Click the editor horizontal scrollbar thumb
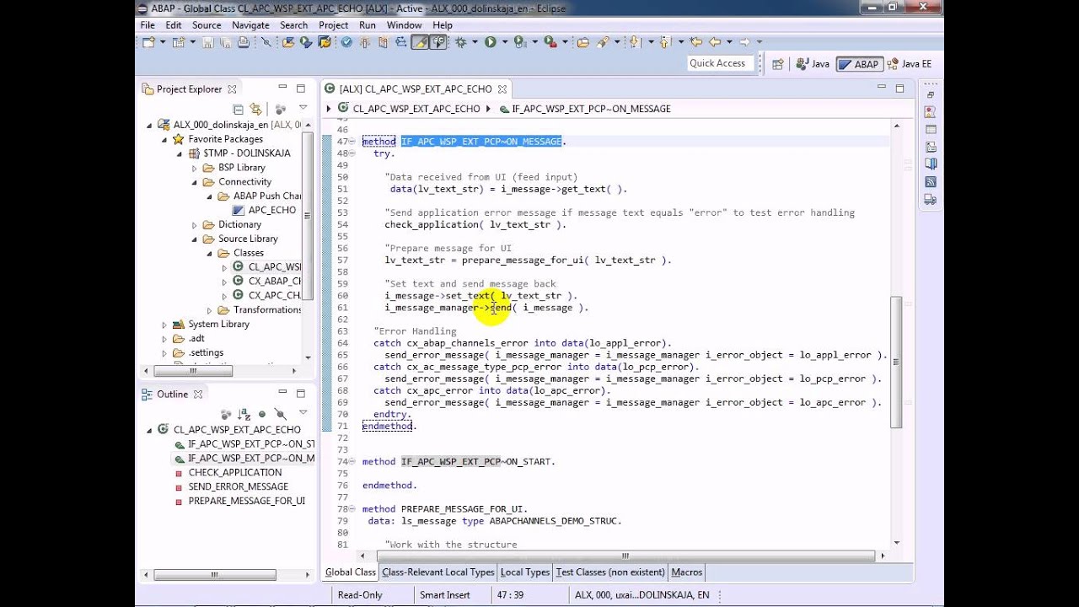This screenshot has width=1079, height=607. (626, 556)
